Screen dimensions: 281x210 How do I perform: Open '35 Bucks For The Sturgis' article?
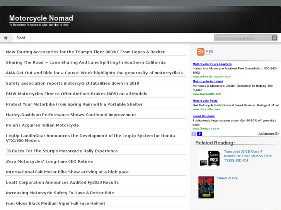(62, 151)
